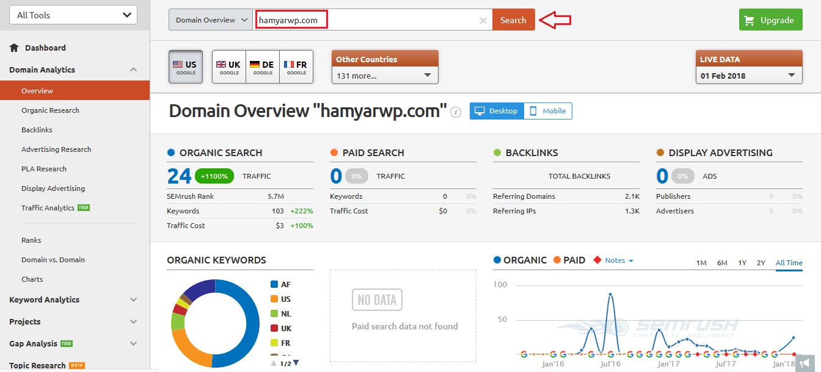Screen dimensions: 821x372
Task: Click the domain search input field
Action: click(373, 20)
